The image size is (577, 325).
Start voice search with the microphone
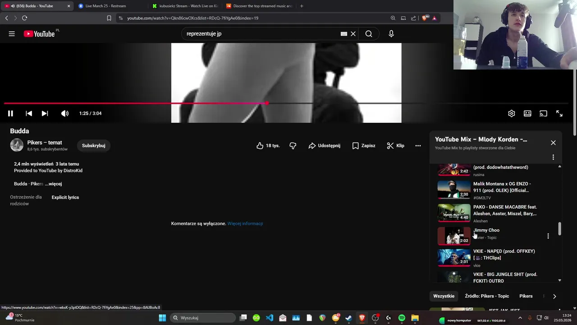coord(391,34)
